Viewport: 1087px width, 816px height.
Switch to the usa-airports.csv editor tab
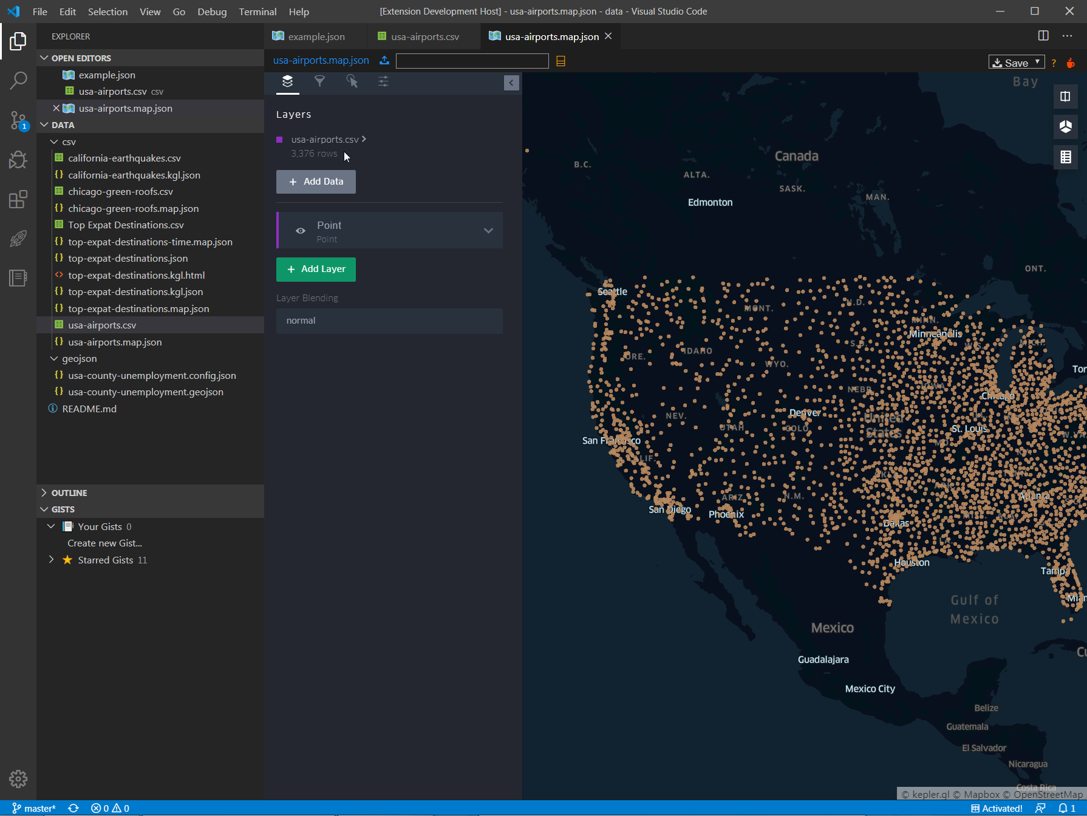point(424,36)
